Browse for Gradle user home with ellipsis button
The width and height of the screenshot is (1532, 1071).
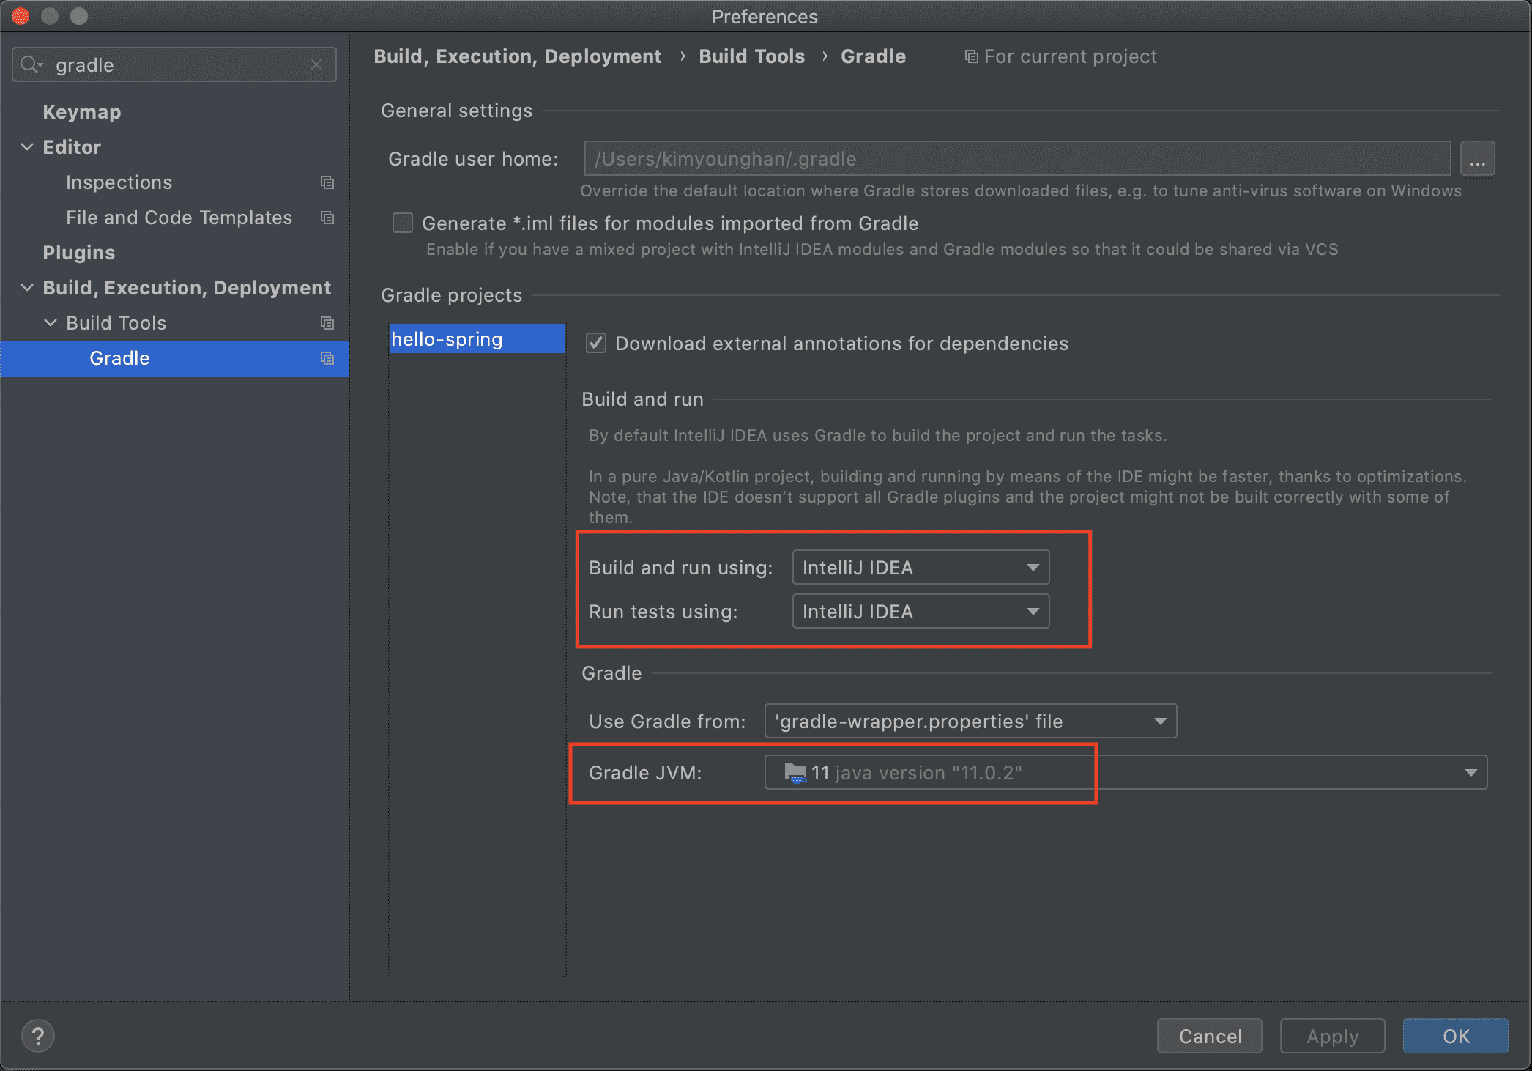tap(1477, 159)
